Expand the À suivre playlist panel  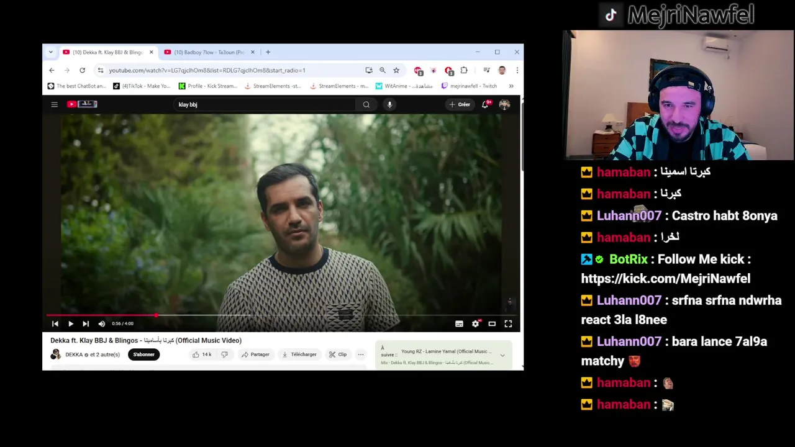coord(502,356)
